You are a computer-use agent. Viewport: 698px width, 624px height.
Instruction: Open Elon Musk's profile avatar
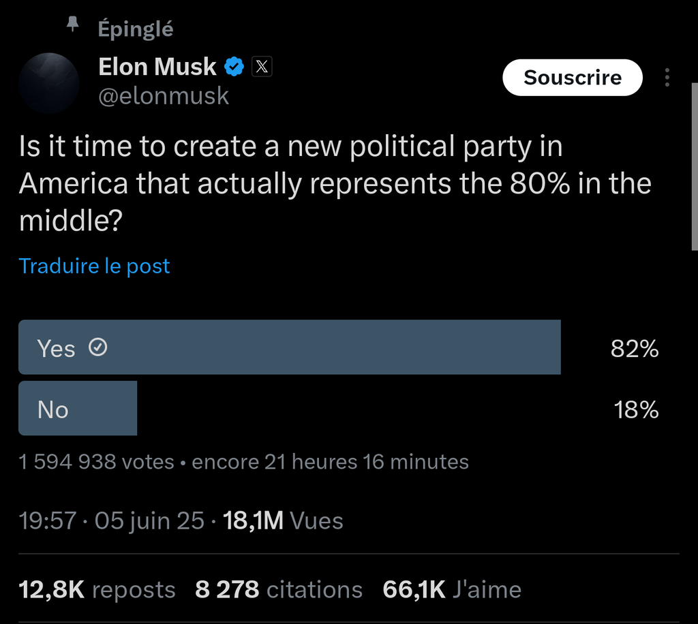[49, 83]
